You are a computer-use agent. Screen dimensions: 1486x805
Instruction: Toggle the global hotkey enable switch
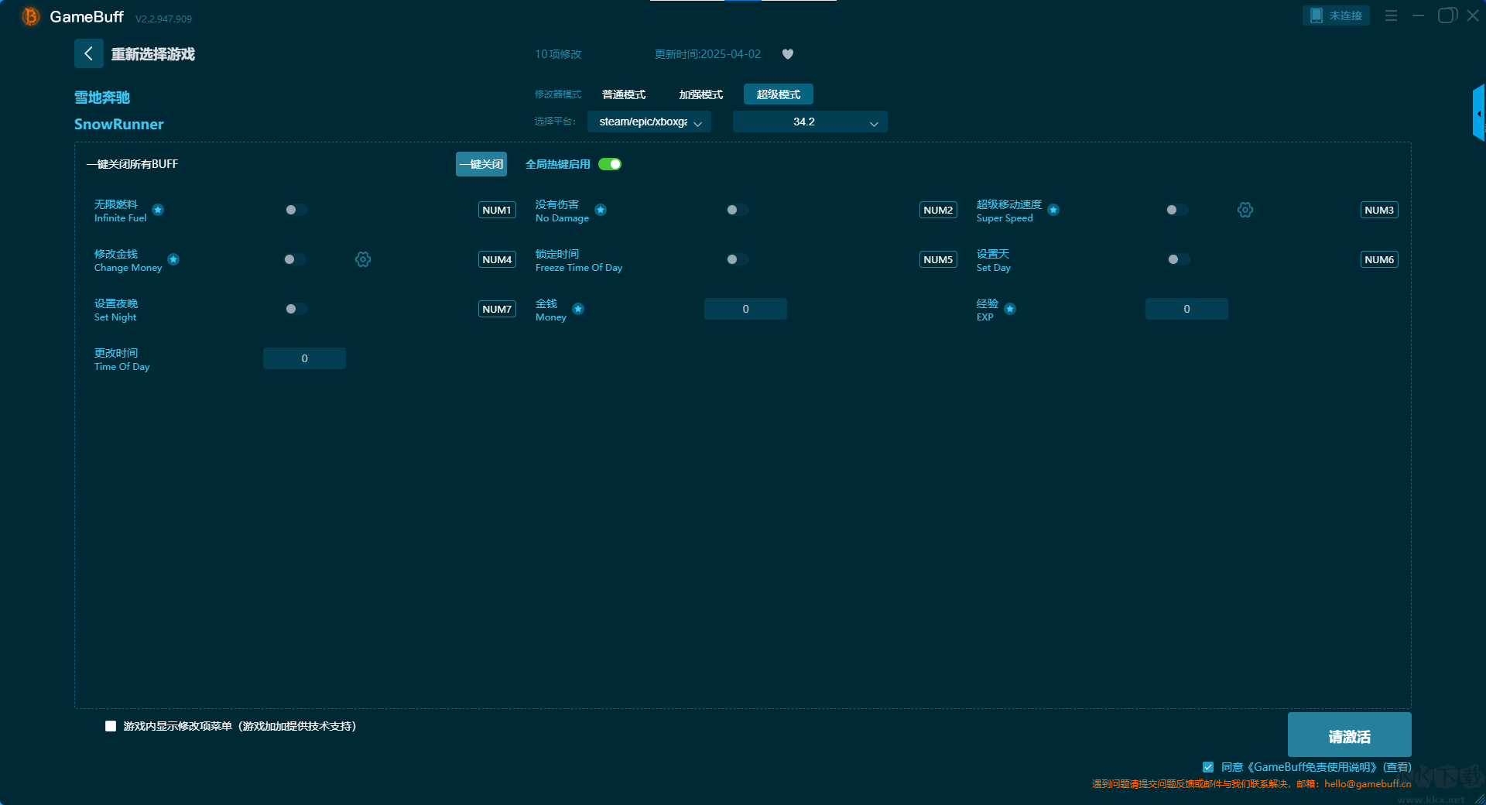[x=610, y=164]
